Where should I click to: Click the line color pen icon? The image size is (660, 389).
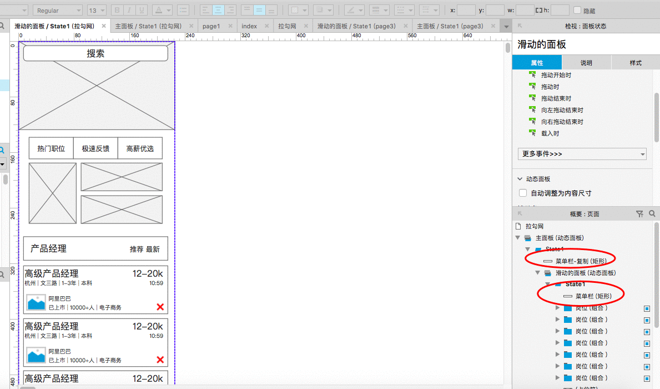350,10
